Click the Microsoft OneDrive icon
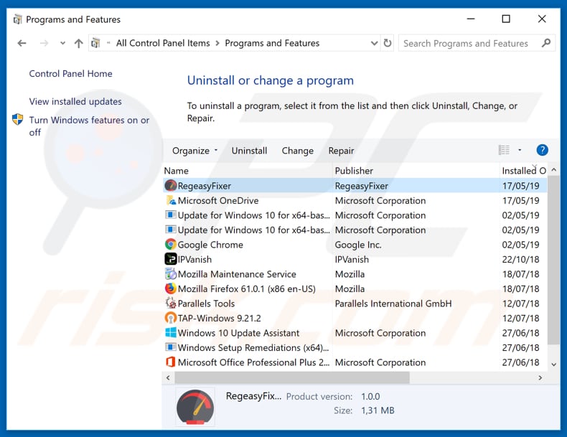Screen dimensions: 567x437 (x=170, y=201)
